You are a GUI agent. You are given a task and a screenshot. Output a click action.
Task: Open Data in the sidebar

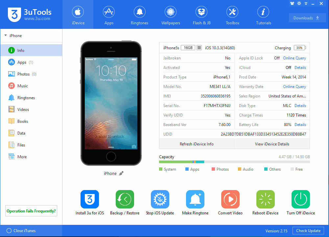coord(31,133)
